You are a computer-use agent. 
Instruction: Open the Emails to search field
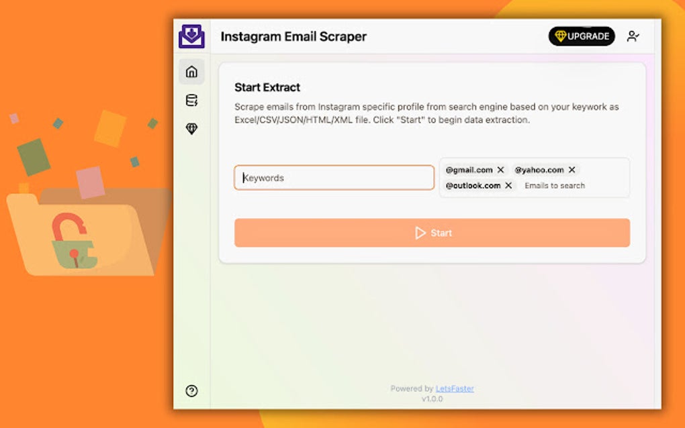coord(555,185)
